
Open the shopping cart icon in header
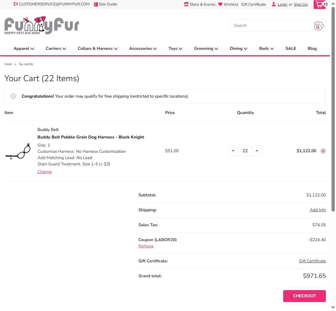point(320,4)
